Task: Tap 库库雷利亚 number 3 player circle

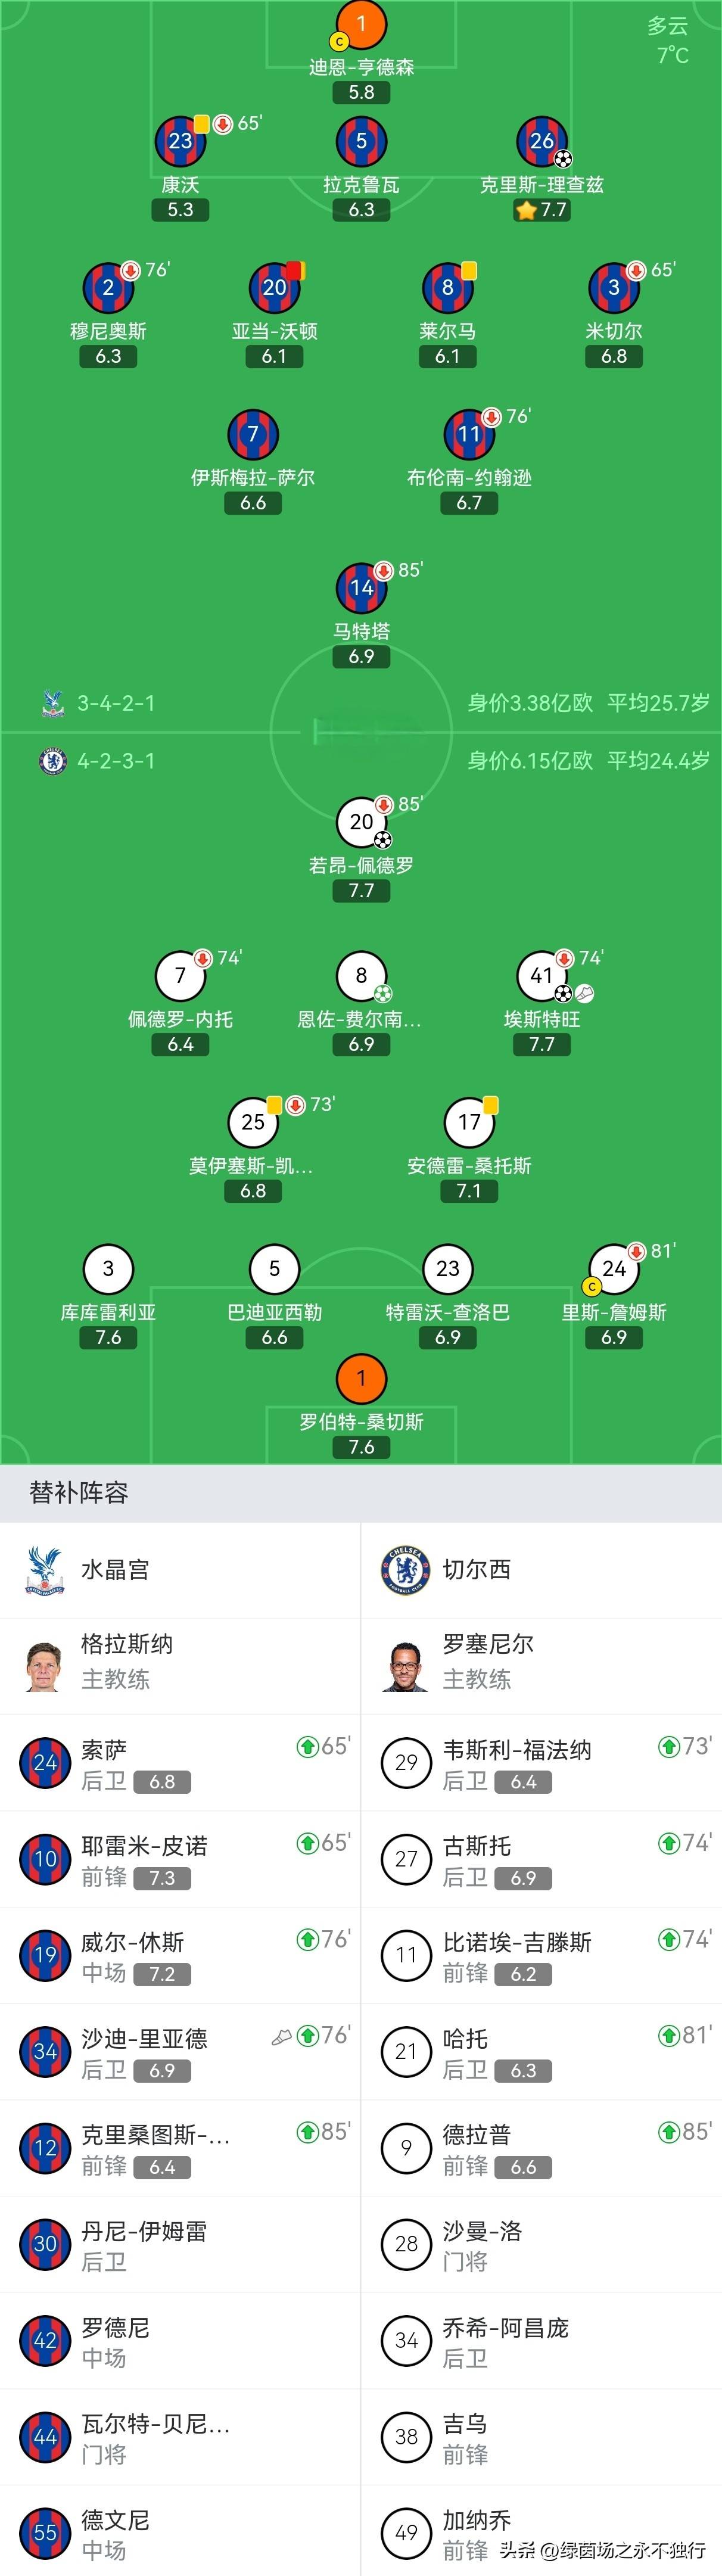Action: tap(108, 1269)
